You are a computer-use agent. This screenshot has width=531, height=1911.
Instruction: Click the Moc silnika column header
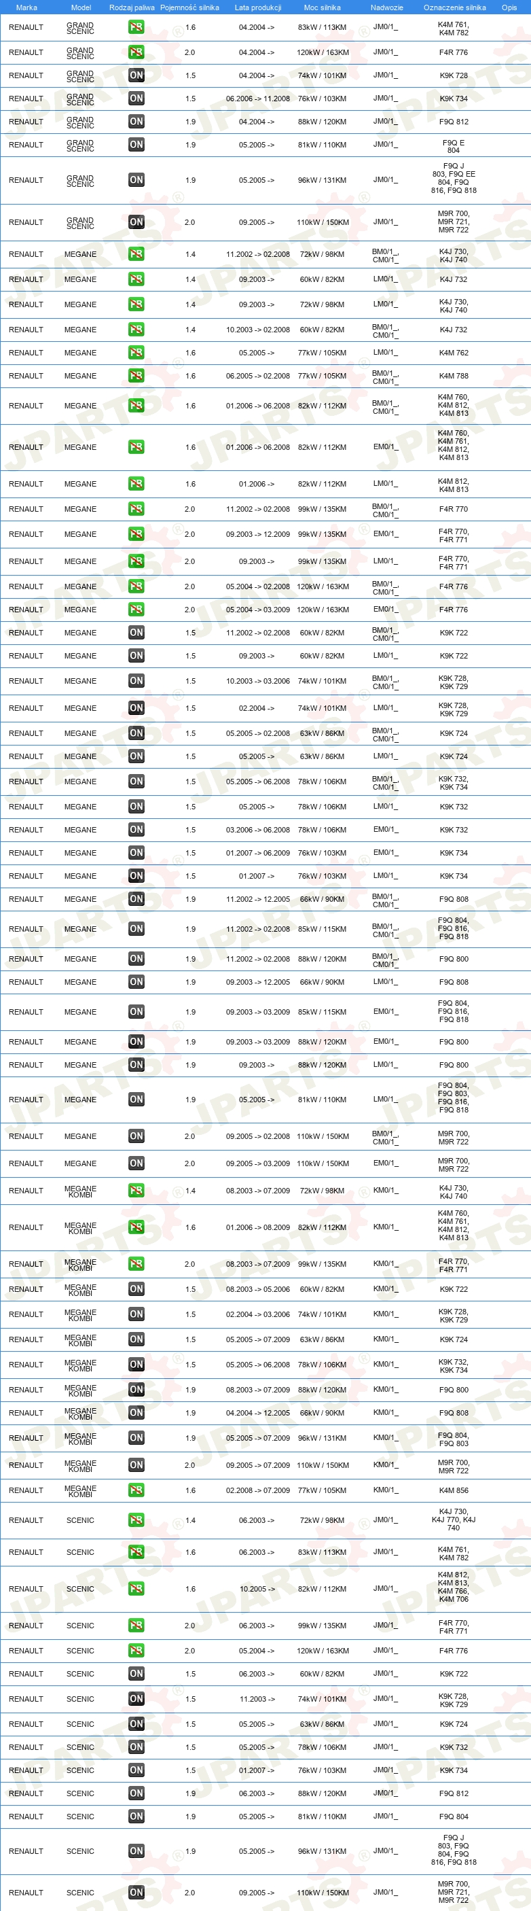point(323,7)
